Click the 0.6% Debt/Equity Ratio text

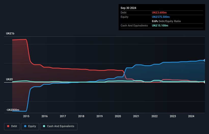point(166,21)
